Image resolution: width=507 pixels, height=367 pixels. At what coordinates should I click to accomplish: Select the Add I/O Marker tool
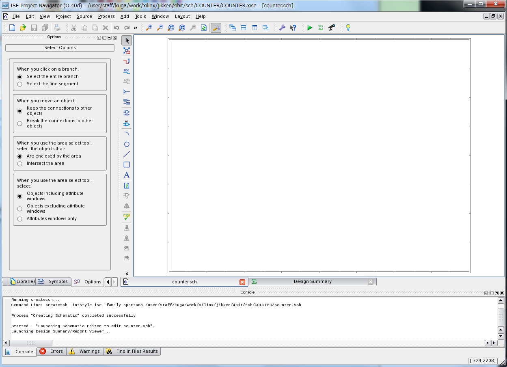click(x=127, y=102)
